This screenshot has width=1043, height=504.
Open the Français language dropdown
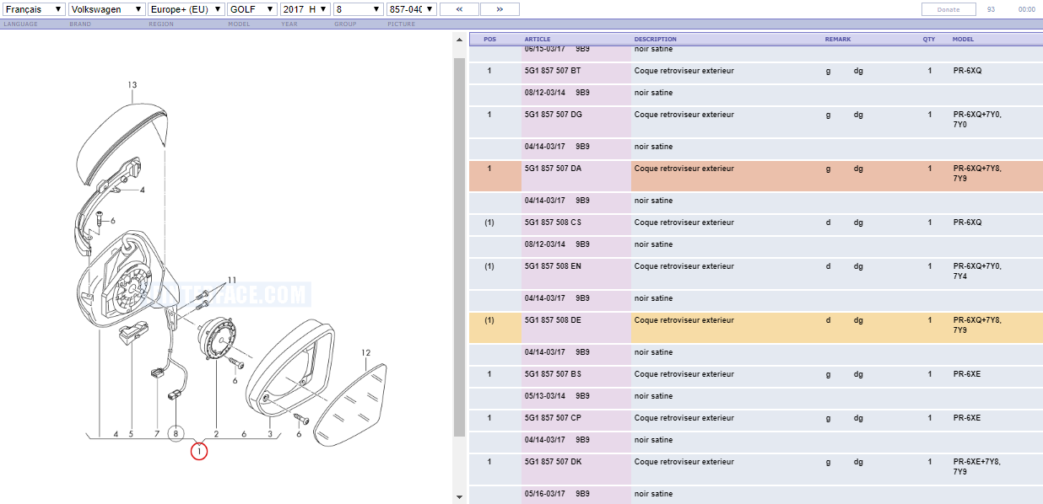coord(34,9)
